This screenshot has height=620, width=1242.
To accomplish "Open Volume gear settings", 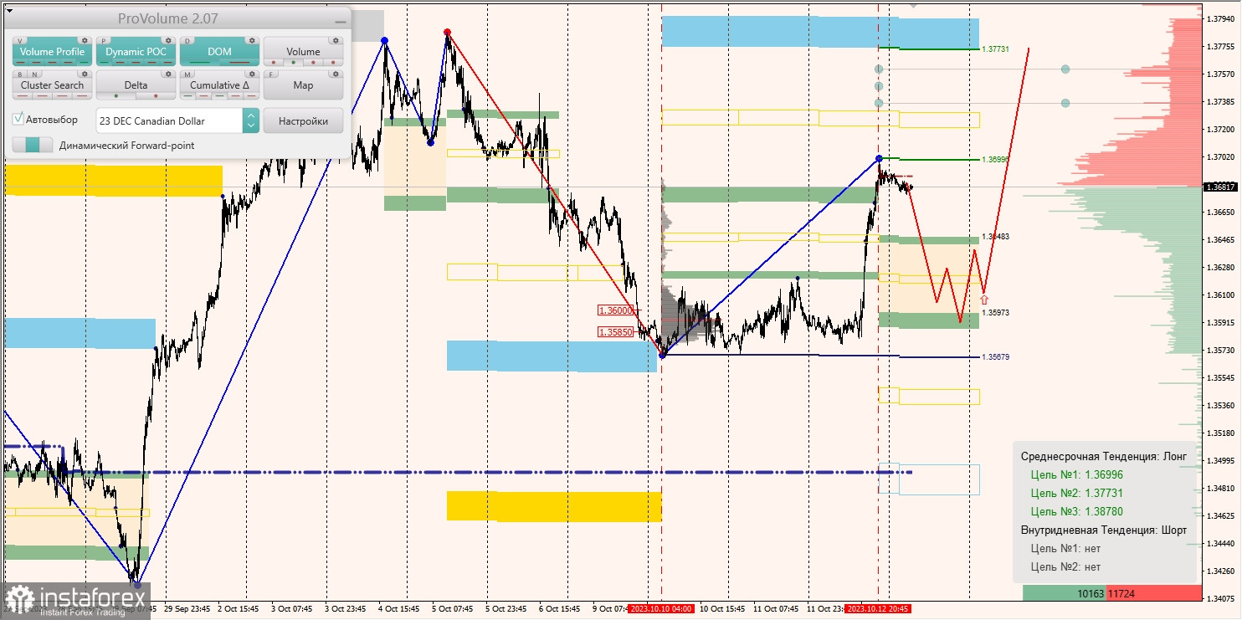I will pyautogui.click(x=335, y=40).
